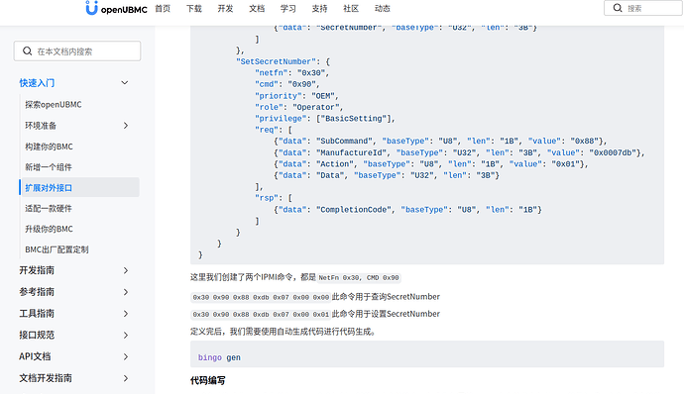This screenshot has height=394, width=684.
Task: Open the 开发指南 sidebar section
Action: (x=37, y=270)
